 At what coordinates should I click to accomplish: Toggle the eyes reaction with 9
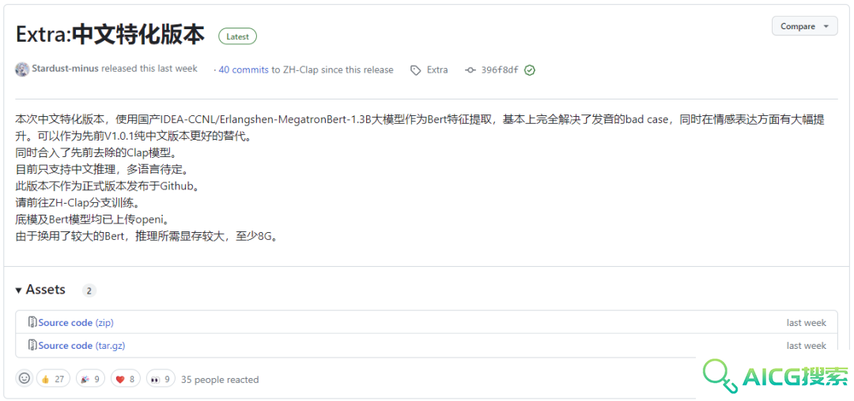click(160, 379)
